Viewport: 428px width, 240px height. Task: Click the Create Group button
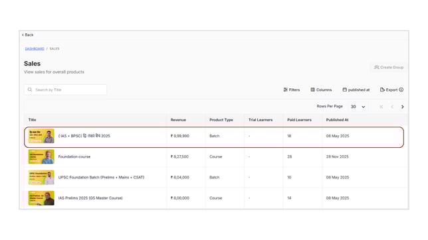pyautogui.click(x=389, y=67)
